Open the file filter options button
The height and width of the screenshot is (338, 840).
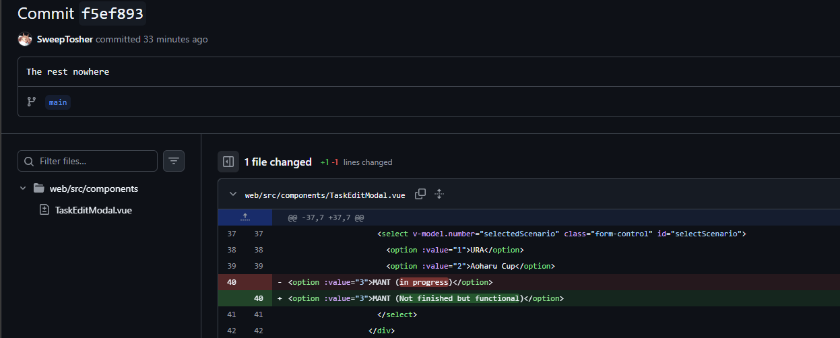[174, 161]
